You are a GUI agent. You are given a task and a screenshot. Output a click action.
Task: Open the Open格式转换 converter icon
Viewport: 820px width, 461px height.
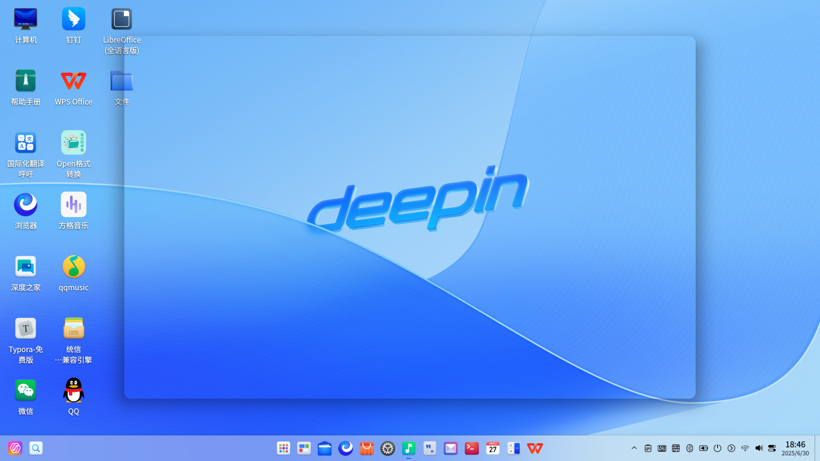[73, 143]
